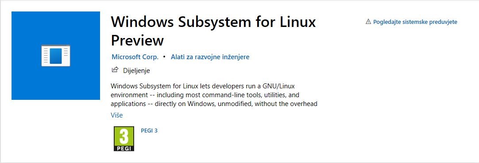Click the warning triangle icon
The width and height of the screenshot is (479, 163).
click(368, 22)
